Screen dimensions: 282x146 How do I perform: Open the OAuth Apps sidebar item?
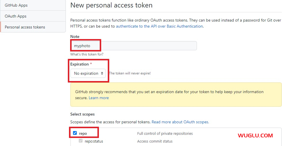16,16
